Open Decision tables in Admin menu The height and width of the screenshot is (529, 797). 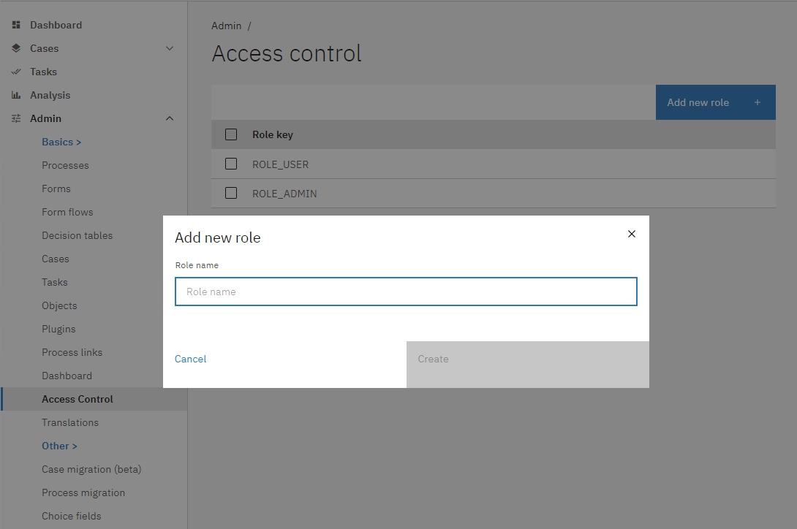[77, 235]
